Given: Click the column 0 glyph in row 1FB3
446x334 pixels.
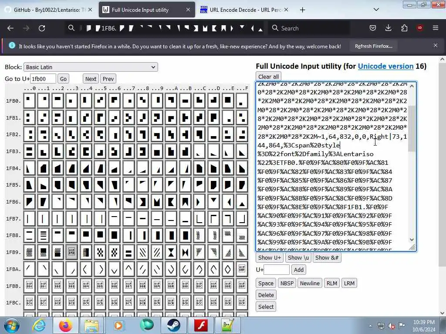Looking at the screenshot, I should [x=29, y=151].
